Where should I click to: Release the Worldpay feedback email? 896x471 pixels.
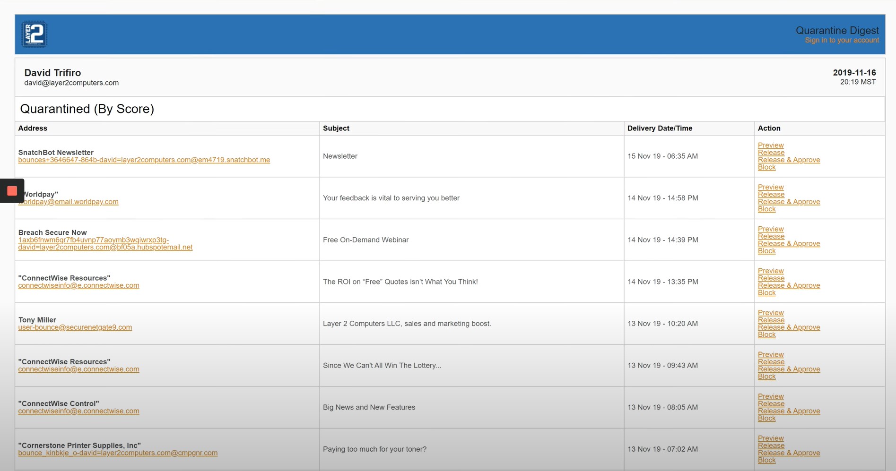[x=771, y=194]
